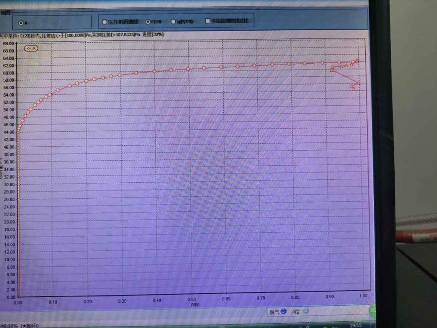This screenshot has width=437, height=328.
Task: Click the 19:55 taskbar clock
Action: (355, 325)
